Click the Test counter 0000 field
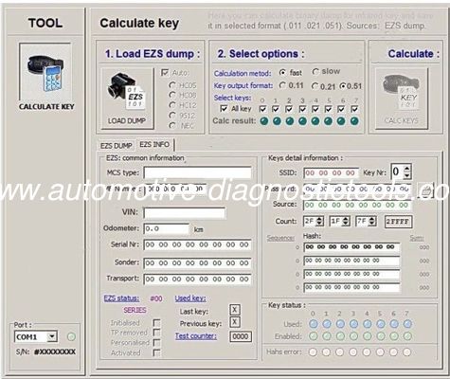The width and height of the screenshot is (450, 379). 241,336
